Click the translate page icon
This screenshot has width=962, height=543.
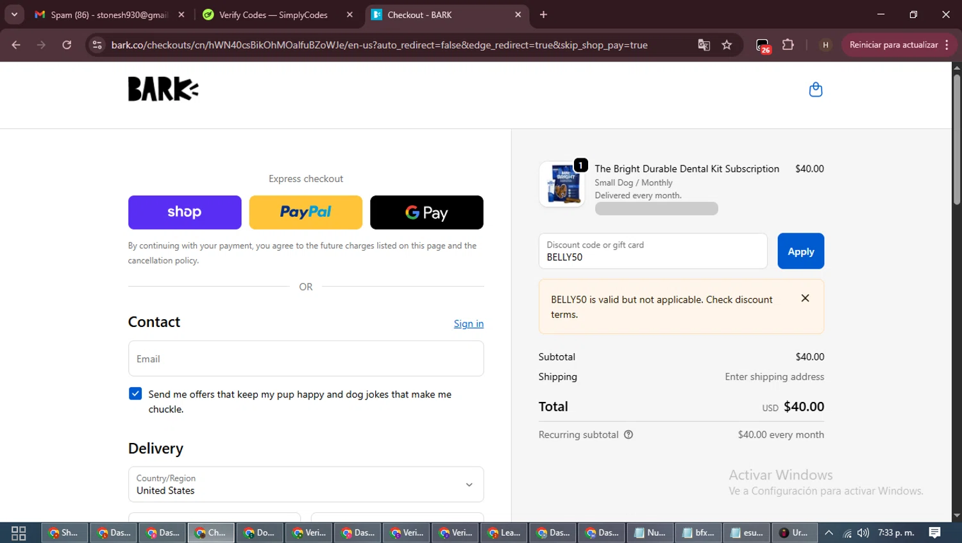coord(704,45)
